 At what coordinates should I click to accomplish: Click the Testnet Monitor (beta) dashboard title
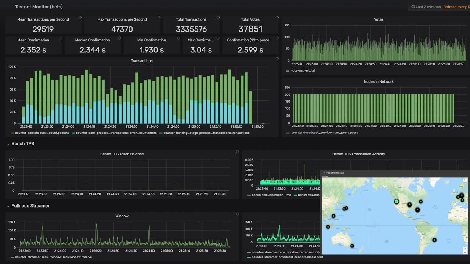[39, 7]
